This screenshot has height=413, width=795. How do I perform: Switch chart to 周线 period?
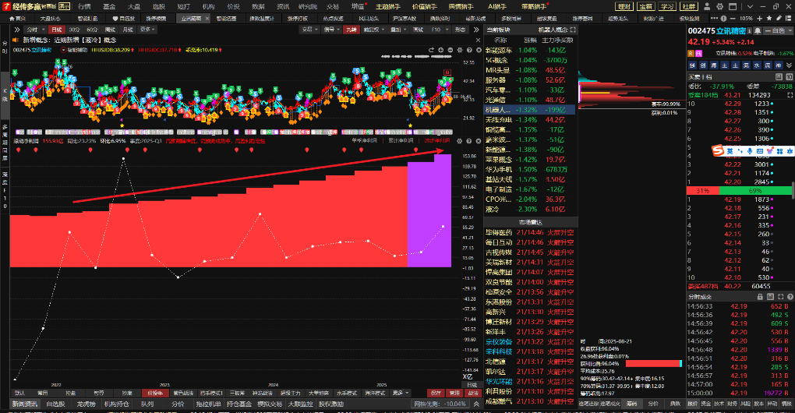coord(110,30)
